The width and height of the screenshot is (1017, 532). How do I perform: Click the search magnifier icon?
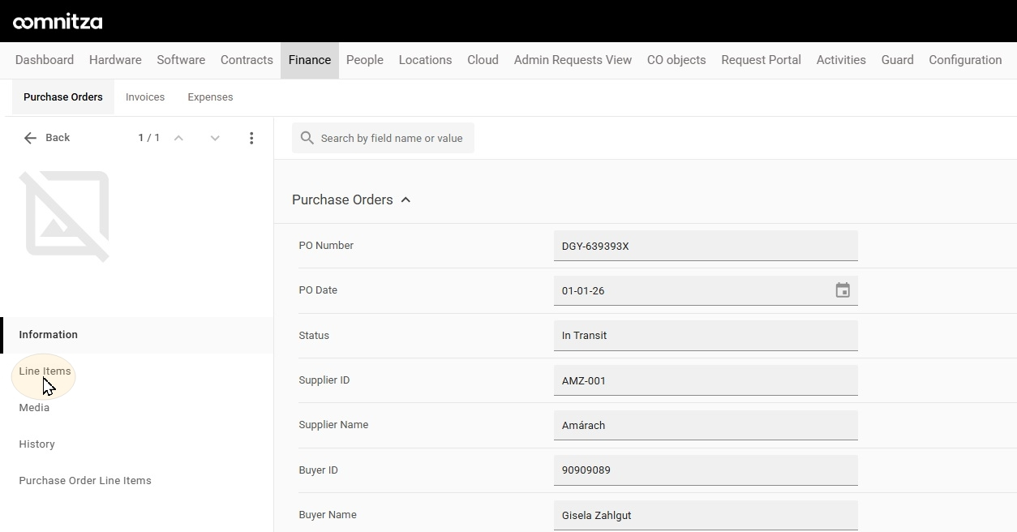[307, 138]
